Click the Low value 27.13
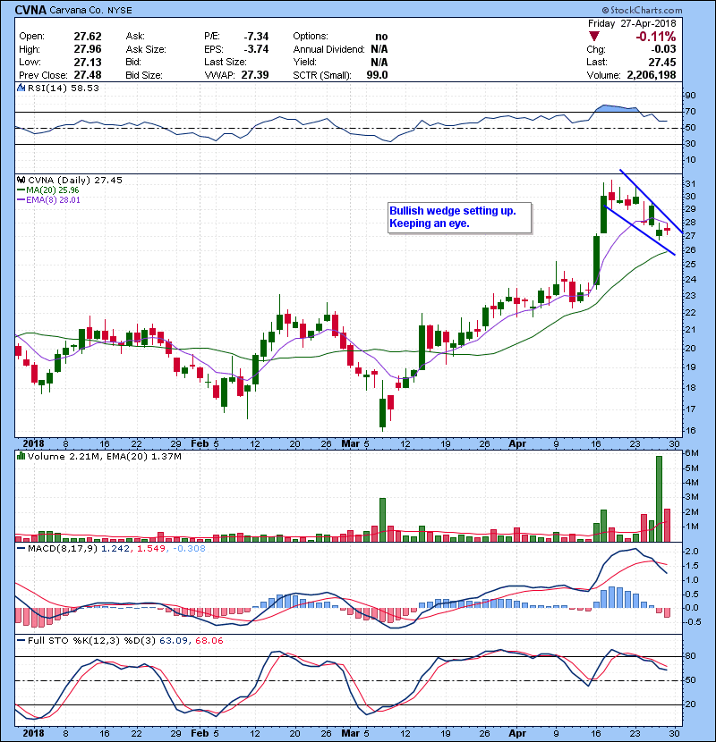 click(88, 62)
